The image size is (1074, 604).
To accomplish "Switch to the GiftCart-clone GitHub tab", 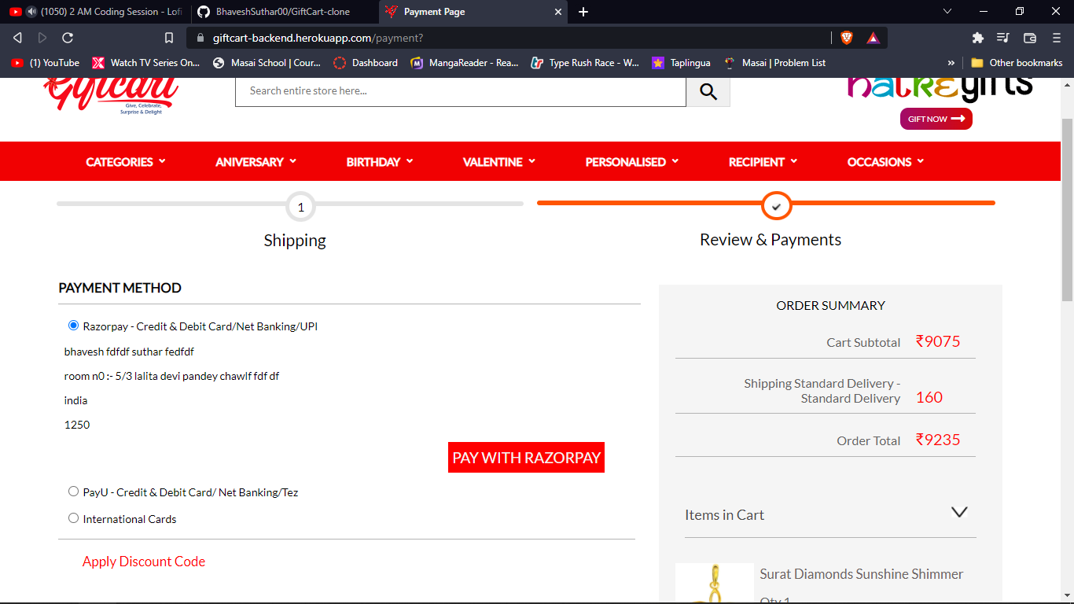I will [x=283, y=12].
